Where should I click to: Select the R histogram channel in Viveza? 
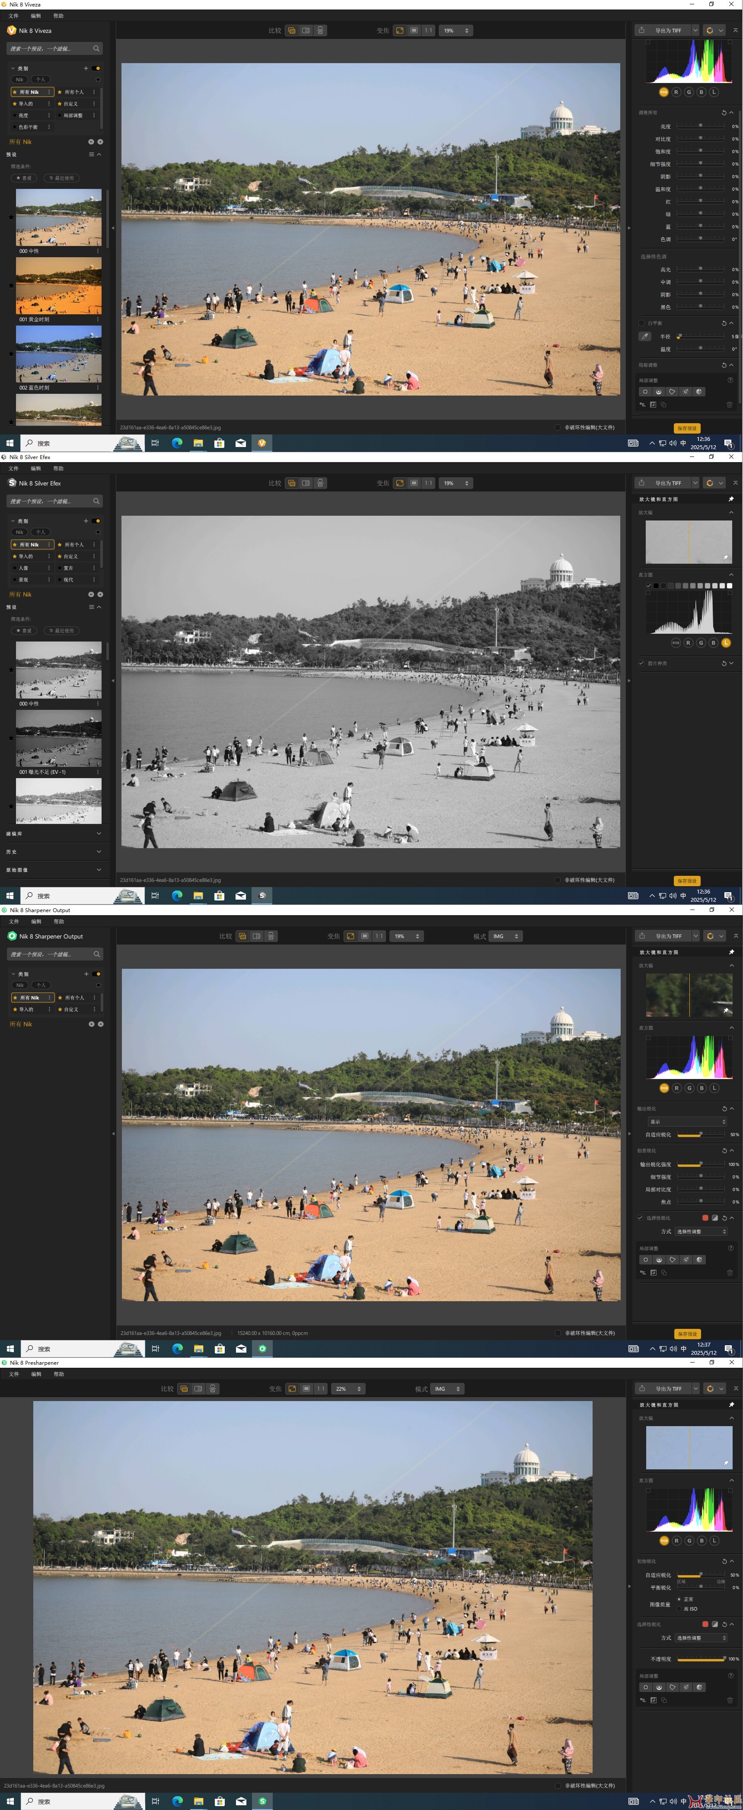point(676,92)
